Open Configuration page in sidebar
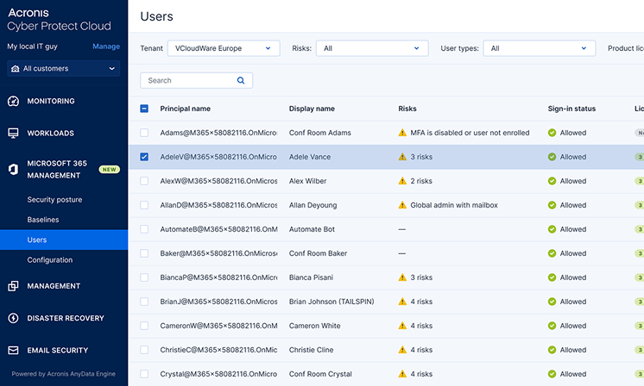Screen dimensions: 644x386 (x=50, y=260)
